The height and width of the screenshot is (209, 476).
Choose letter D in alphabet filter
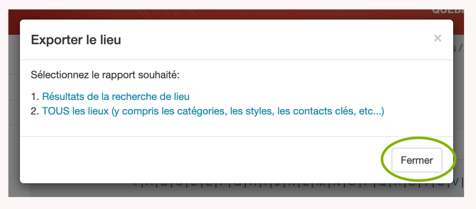[x=194, y=182]
